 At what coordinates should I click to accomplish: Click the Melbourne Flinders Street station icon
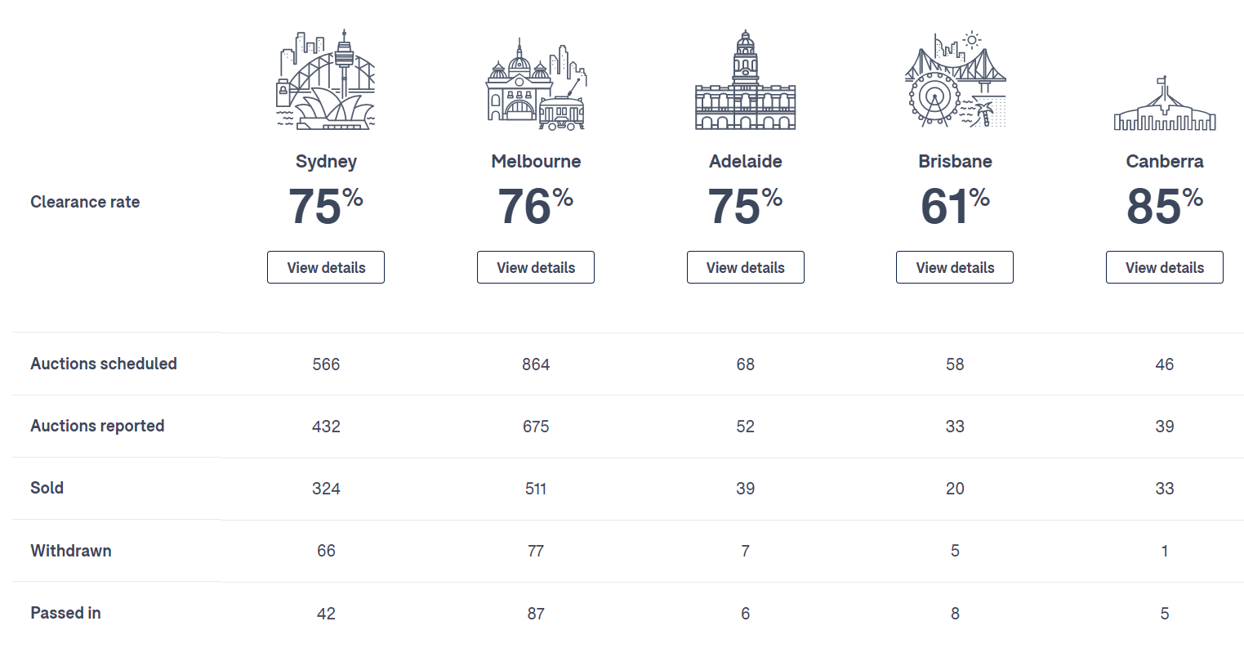[536, 86]
